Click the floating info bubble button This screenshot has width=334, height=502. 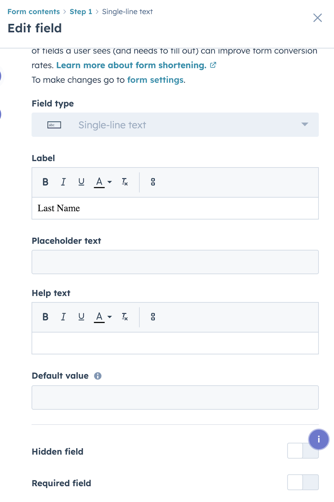(x=318, y=439)
